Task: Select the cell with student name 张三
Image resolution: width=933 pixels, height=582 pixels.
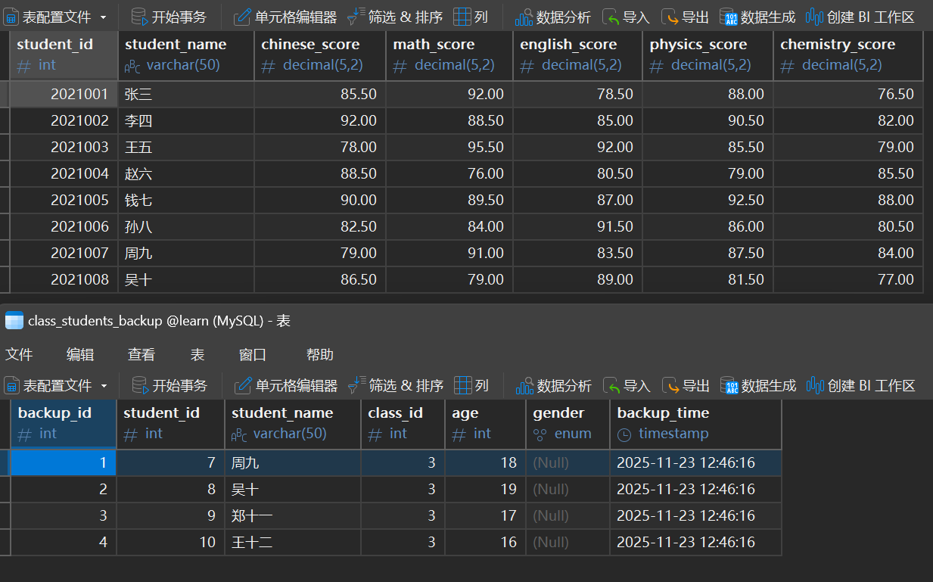Action: [186, 95]
